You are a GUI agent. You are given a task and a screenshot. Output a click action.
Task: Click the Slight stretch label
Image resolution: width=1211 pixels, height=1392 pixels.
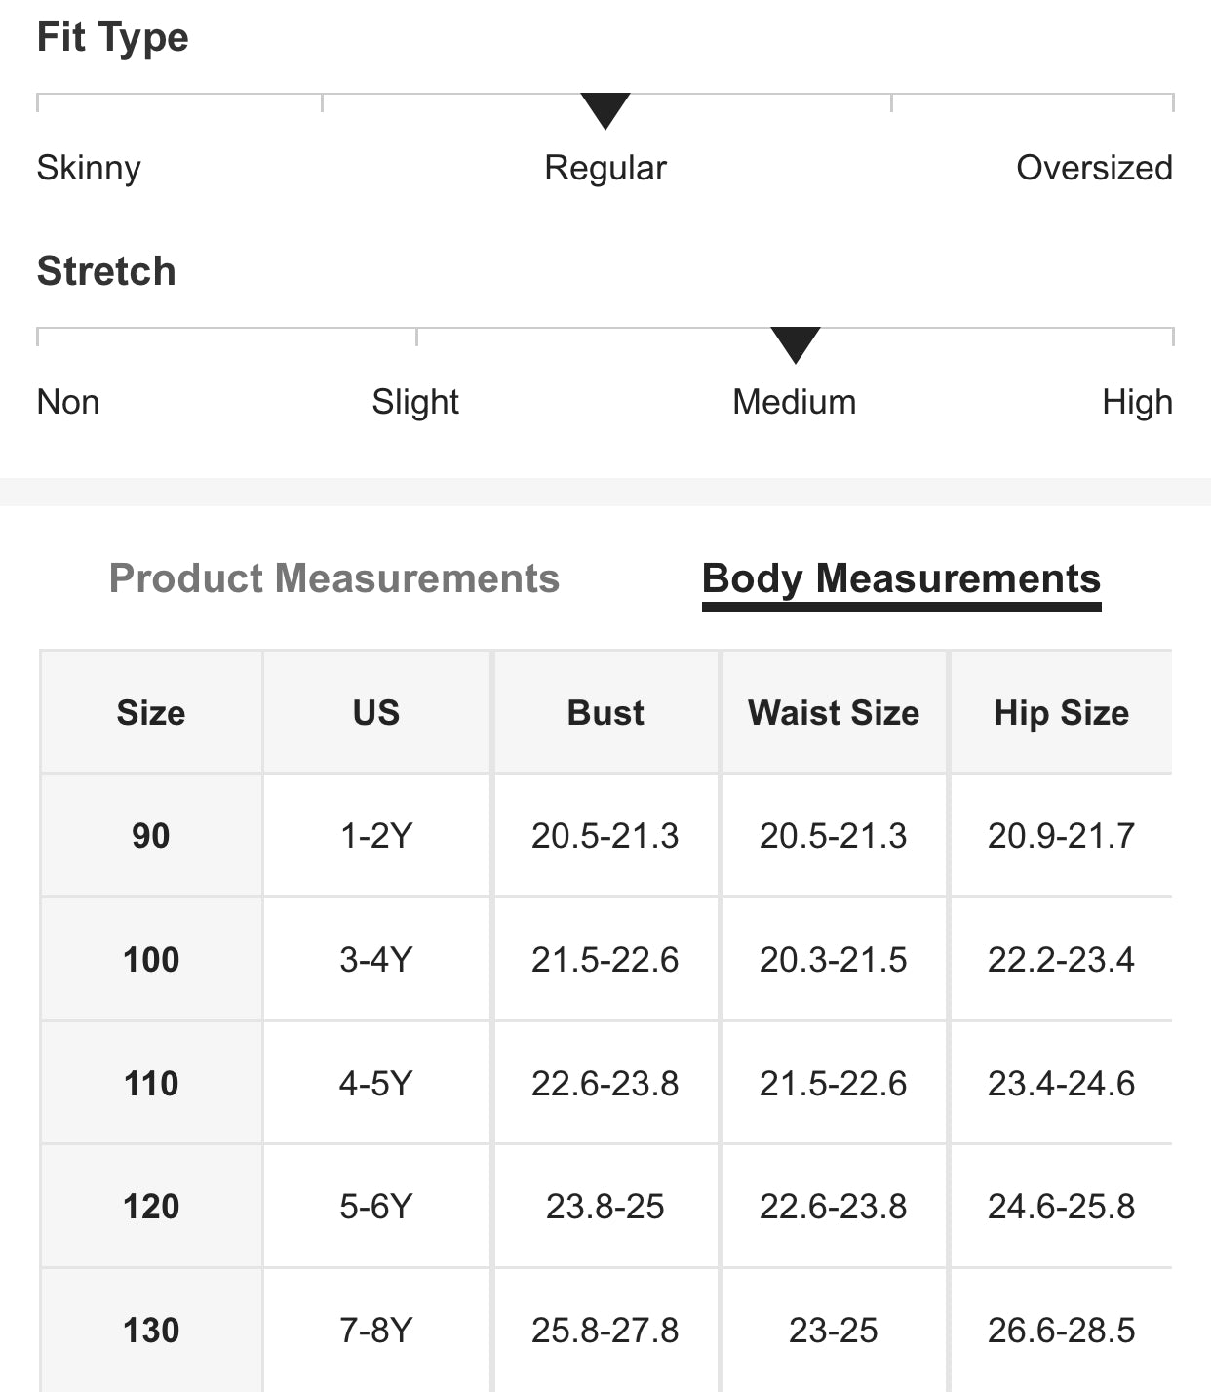[415, 402]
